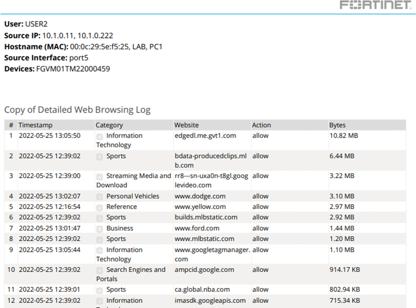
Task: Click timestamp 2022-05-25 13:02:07
Action: pos(50,196)
